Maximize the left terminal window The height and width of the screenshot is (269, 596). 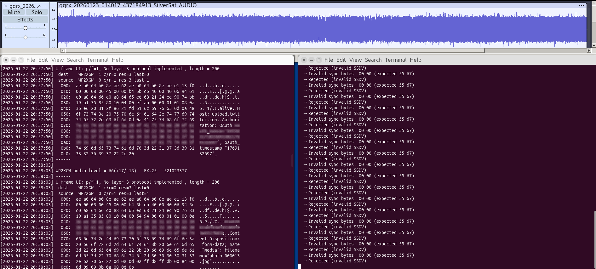click(x=21, y=60)
